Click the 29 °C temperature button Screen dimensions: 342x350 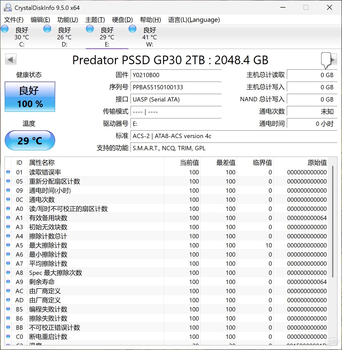point(30,140)
